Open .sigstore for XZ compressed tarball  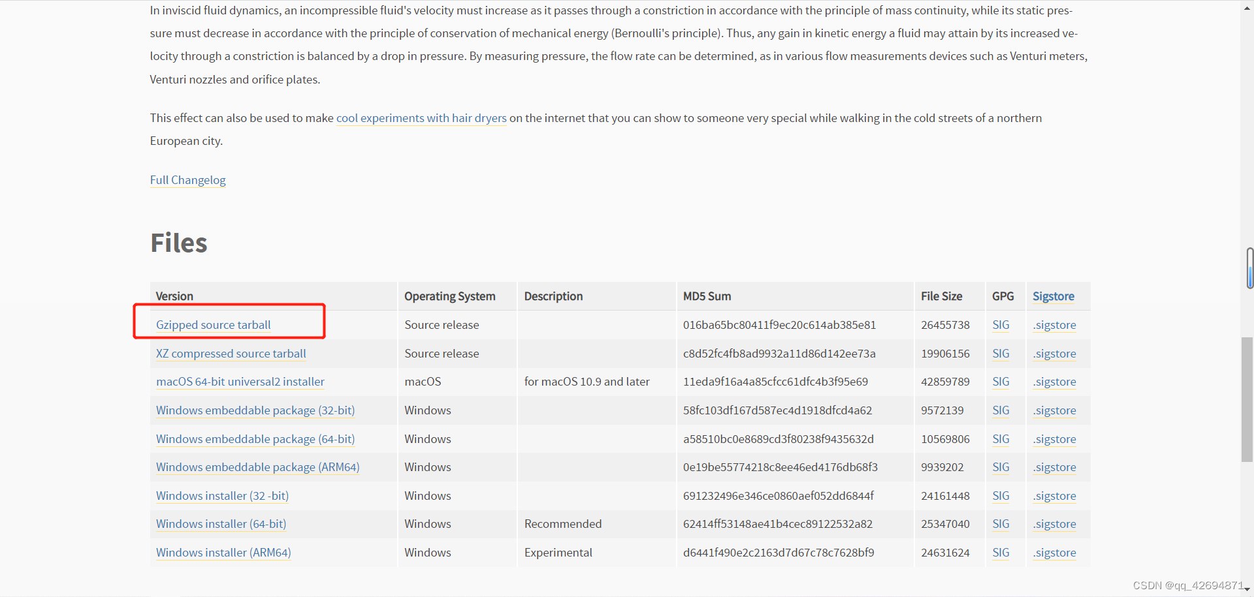[x=1054, y=354]
